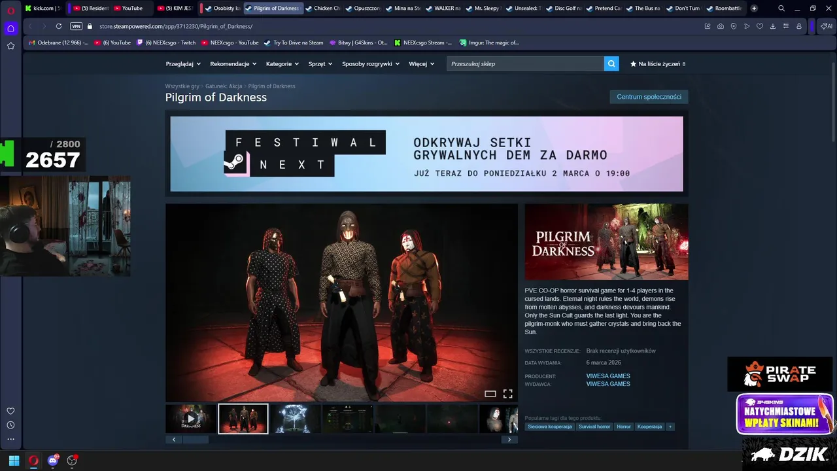Click the wishlist star icon
Viewport: 837px width, 471px height.
(633, 64)
